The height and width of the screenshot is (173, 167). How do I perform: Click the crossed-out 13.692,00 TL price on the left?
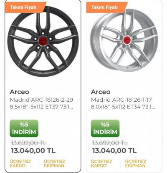[x=29, y=143]
